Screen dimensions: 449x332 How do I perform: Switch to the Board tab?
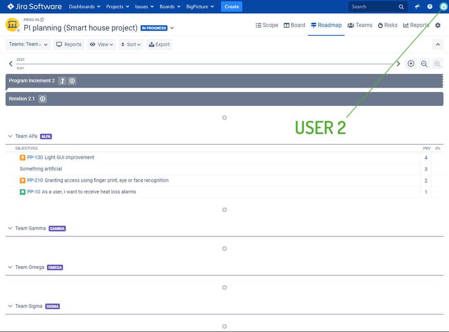pos(294,25)
